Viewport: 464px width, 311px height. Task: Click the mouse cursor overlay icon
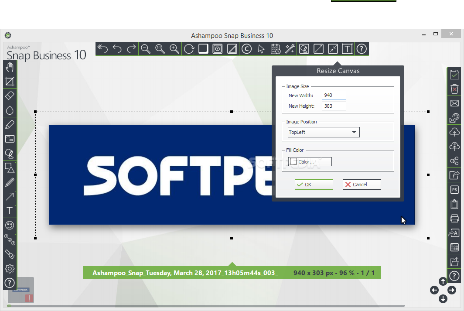tap(261, 48)
